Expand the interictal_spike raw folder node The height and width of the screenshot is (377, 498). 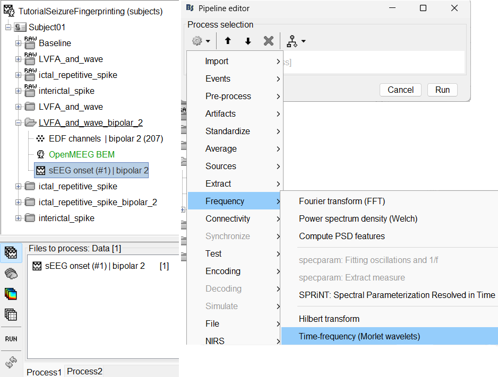point(19,91)
